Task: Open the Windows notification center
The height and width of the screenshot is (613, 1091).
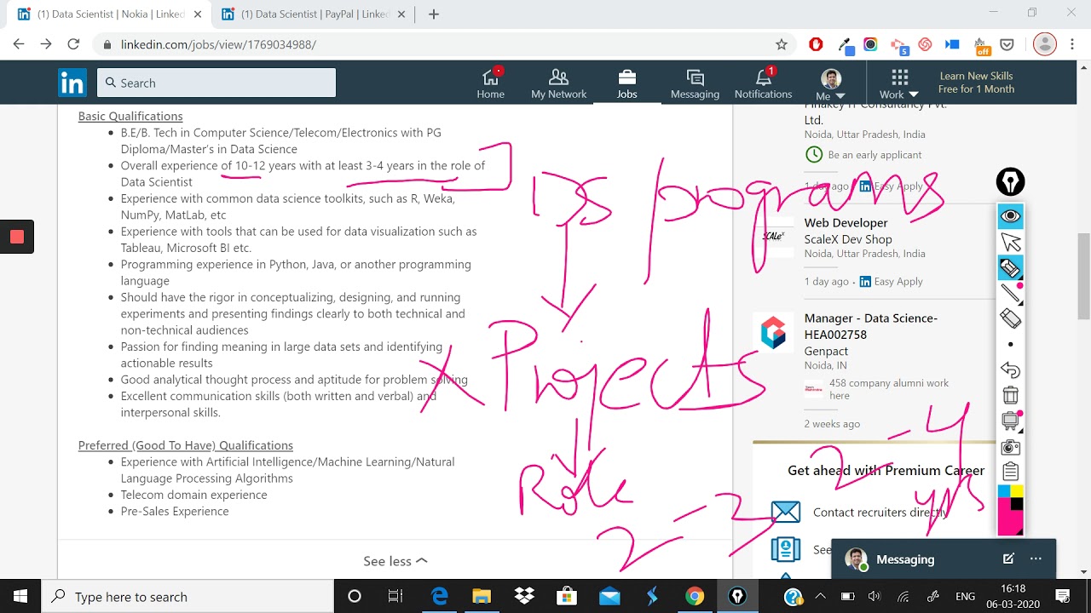Action: [1063, 596]
